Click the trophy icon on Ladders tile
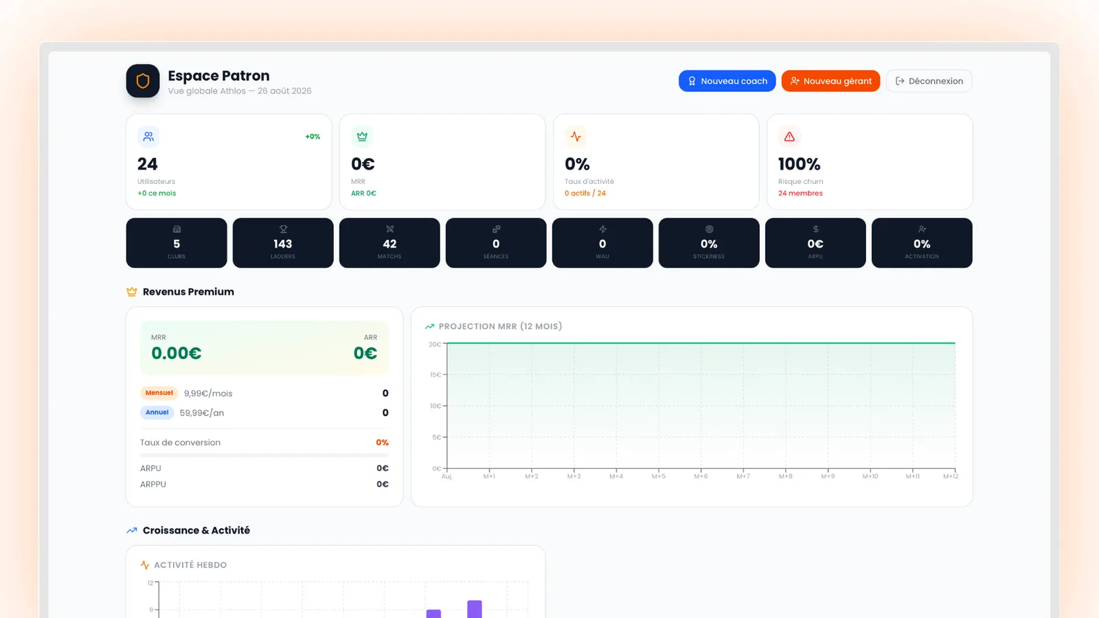Image resolution: width=1099 pixels, height=618 pixels. 283,229
